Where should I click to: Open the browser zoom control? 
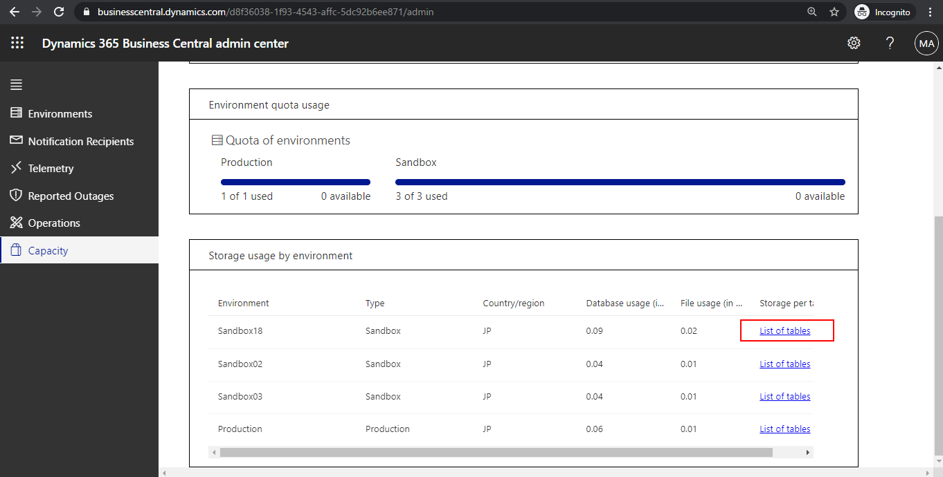811,11
